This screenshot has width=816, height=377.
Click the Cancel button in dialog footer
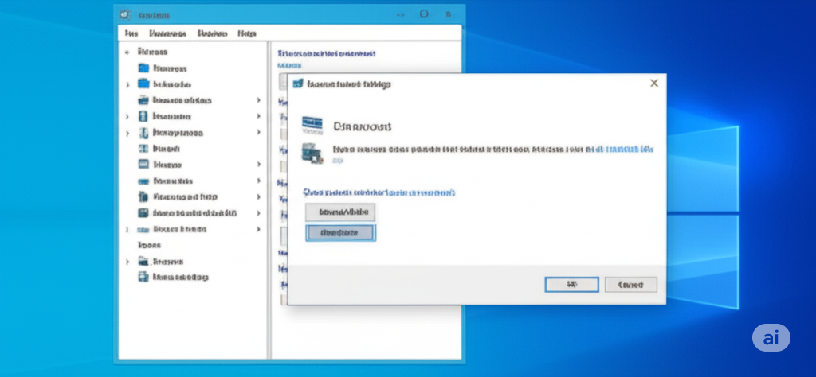coord(631,285)
